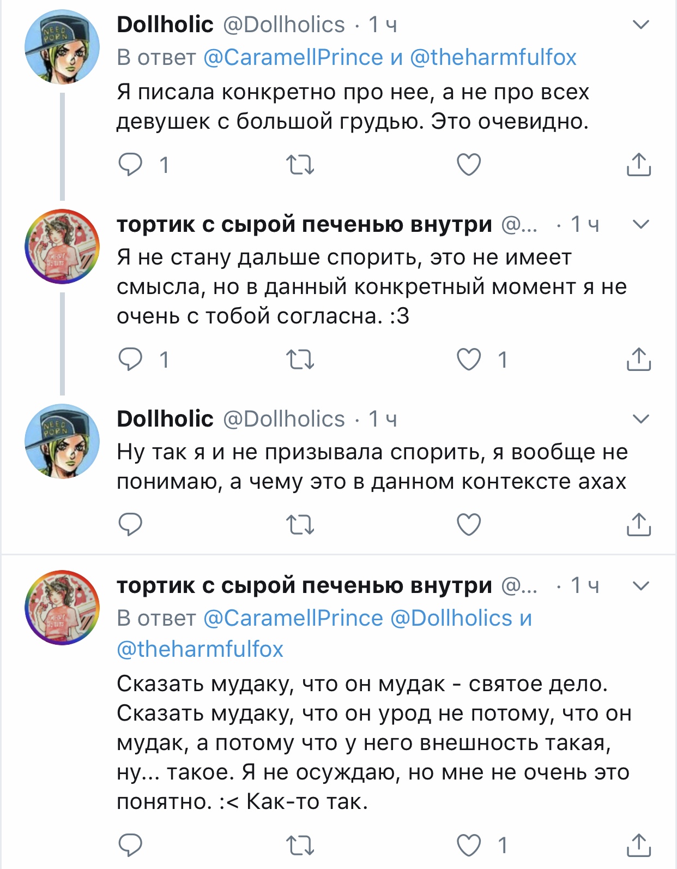
Task: Share the last tweet ending 'Как-то так.'
Action: click(x=639, y=846)
